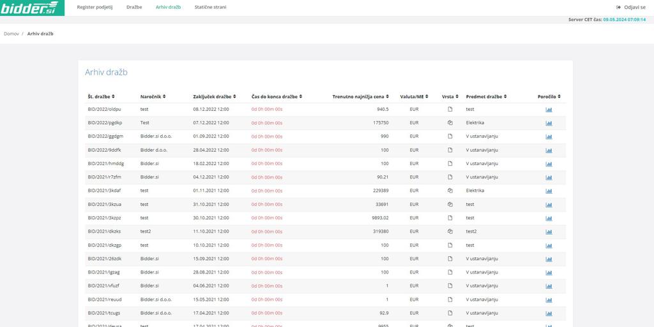Click the price value 92.9
Screen dimensions: 654x327
[x=384, y=313]
